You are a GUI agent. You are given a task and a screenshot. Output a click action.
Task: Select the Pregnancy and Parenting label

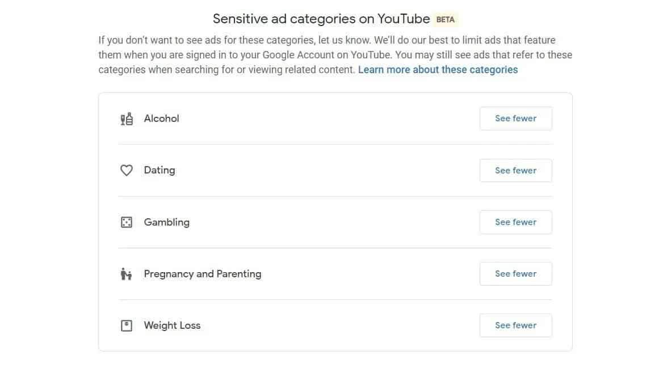203,274
